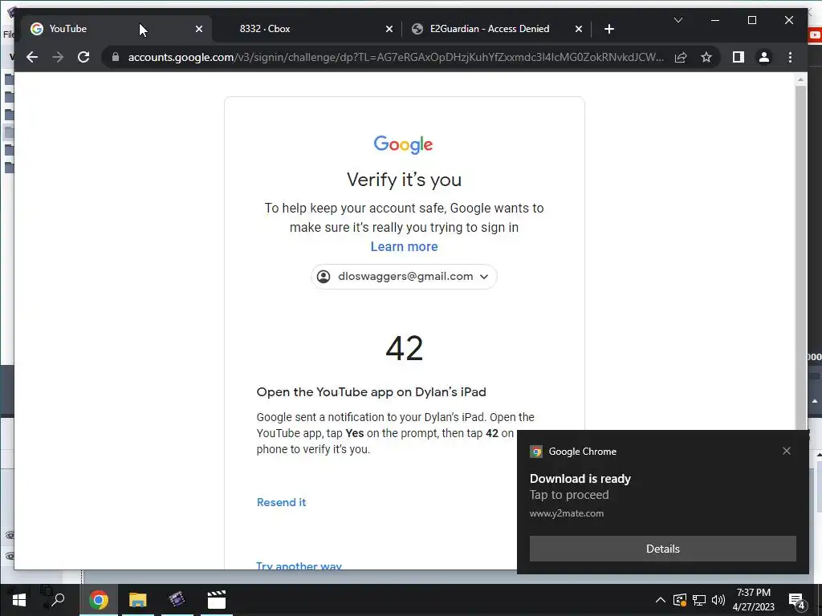The height and width of the screenshot is (616, 822).
Task: Close the E2Guardian tab
Action: tap(578, 29)
